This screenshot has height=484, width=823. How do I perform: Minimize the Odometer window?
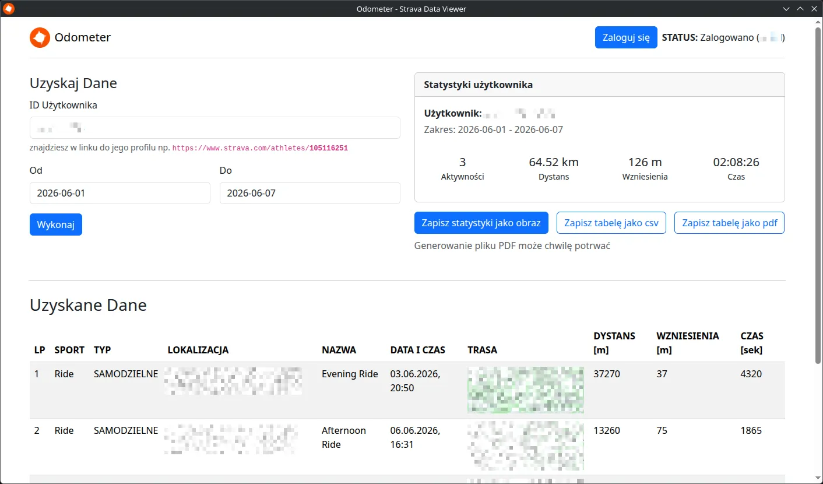786,9
